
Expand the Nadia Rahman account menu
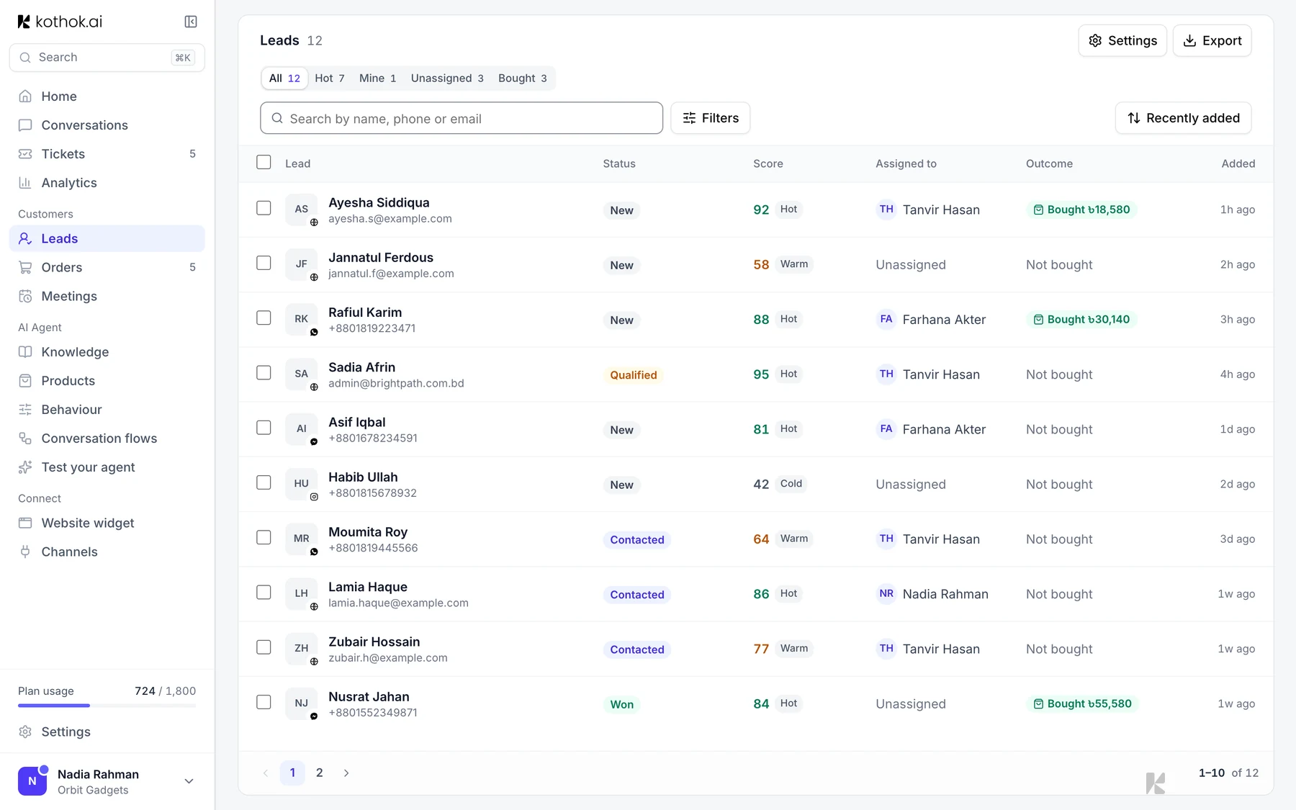[x=107, y=781]
